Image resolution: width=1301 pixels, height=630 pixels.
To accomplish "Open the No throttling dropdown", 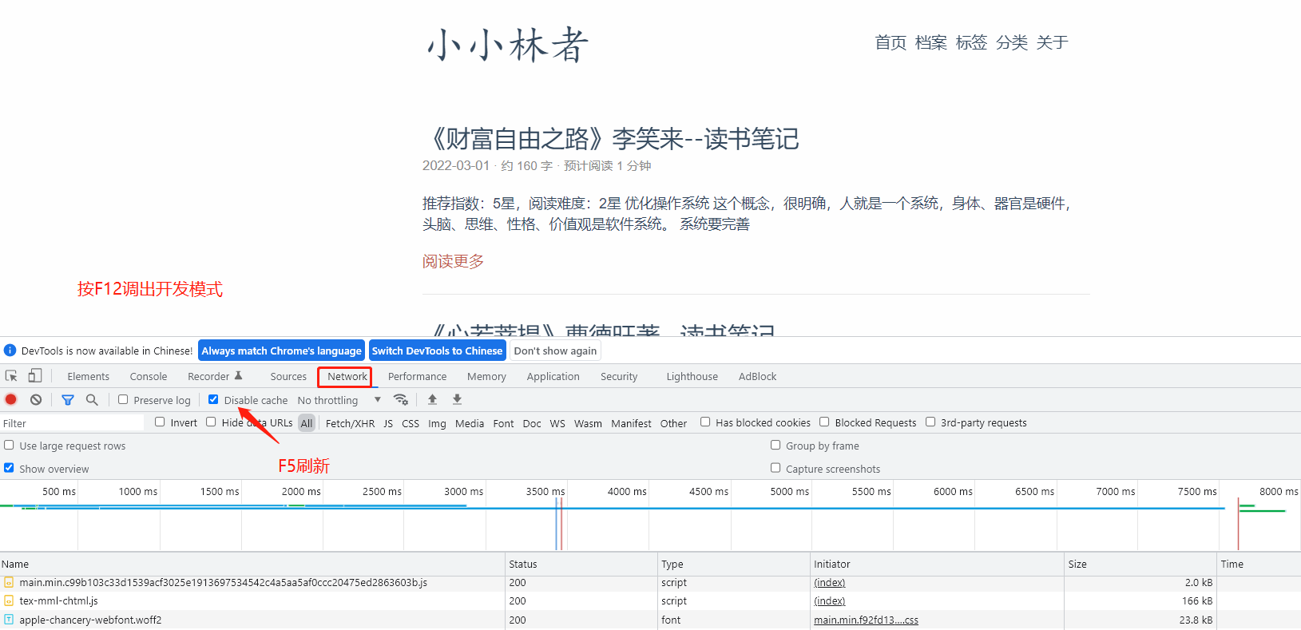I will pyautogui.click(x=339, y=400).
